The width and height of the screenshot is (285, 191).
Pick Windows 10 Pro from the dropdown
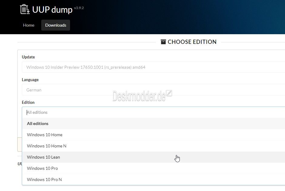(x=153, y=168)
